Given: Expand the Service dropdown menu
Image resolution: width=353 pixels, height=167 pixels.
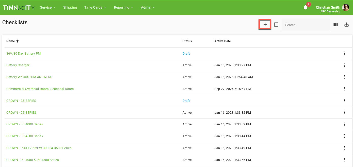Looking at the screenshot, I should coord(47,7).
